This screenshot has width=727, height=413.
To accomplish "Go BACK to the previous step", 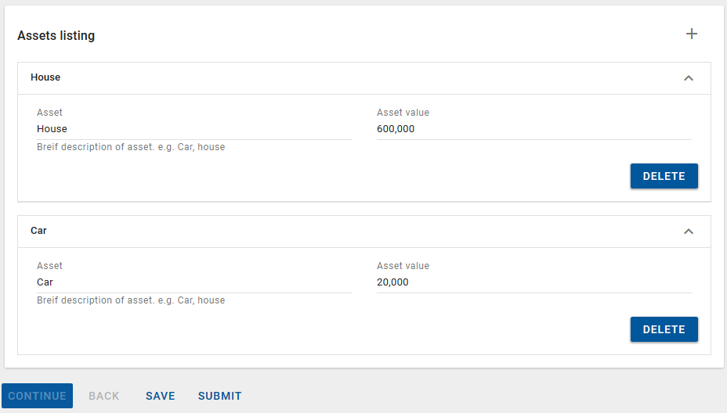I will tap(103, 396).
